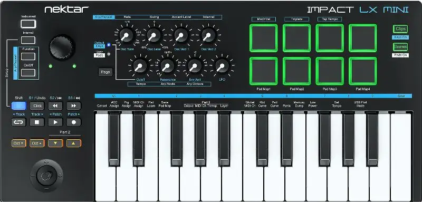
Task: Click the Arp/Repeat label in knob header
Action: [104, 17]
